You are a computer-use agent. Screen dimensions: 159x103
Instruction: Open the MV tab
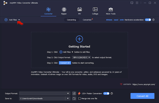(x=79, y=11)
